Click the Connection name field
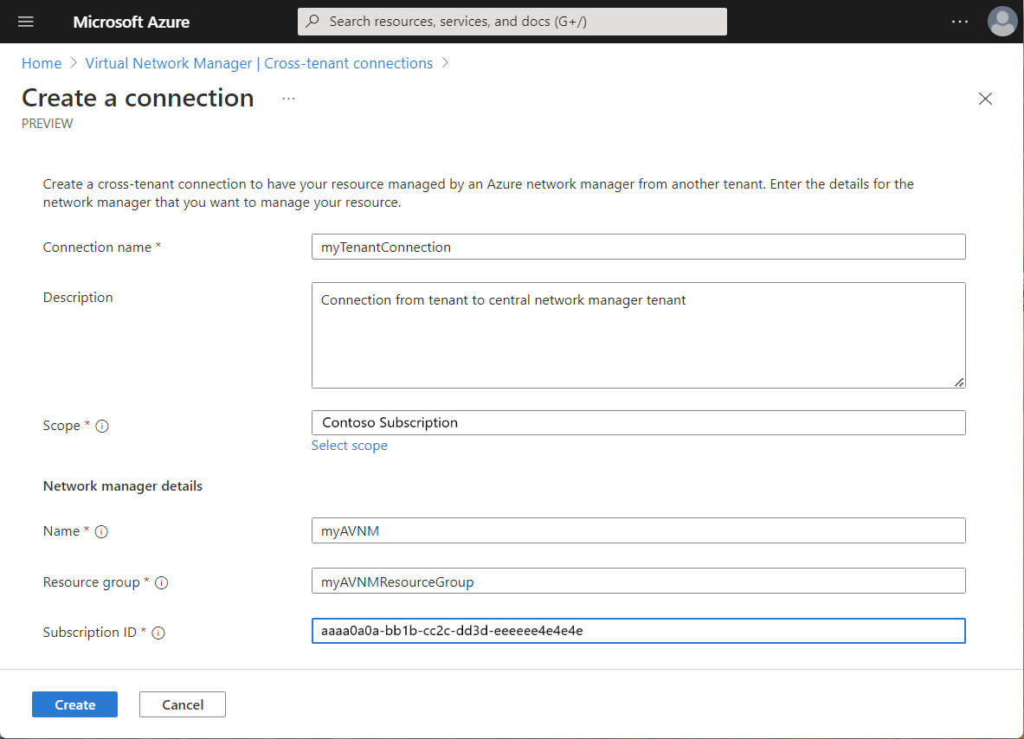This screenshot has width=1024, height=739. 638,247
